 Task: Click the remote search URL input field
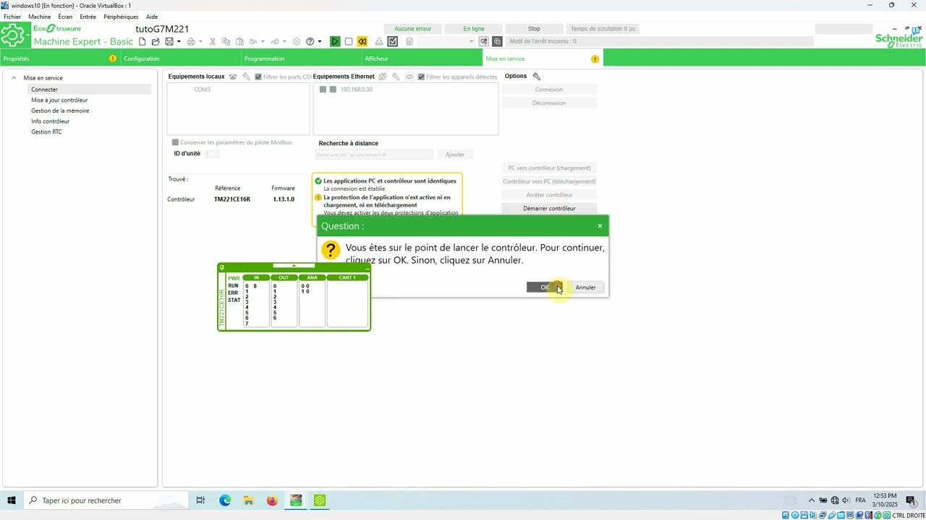point(374,155)
